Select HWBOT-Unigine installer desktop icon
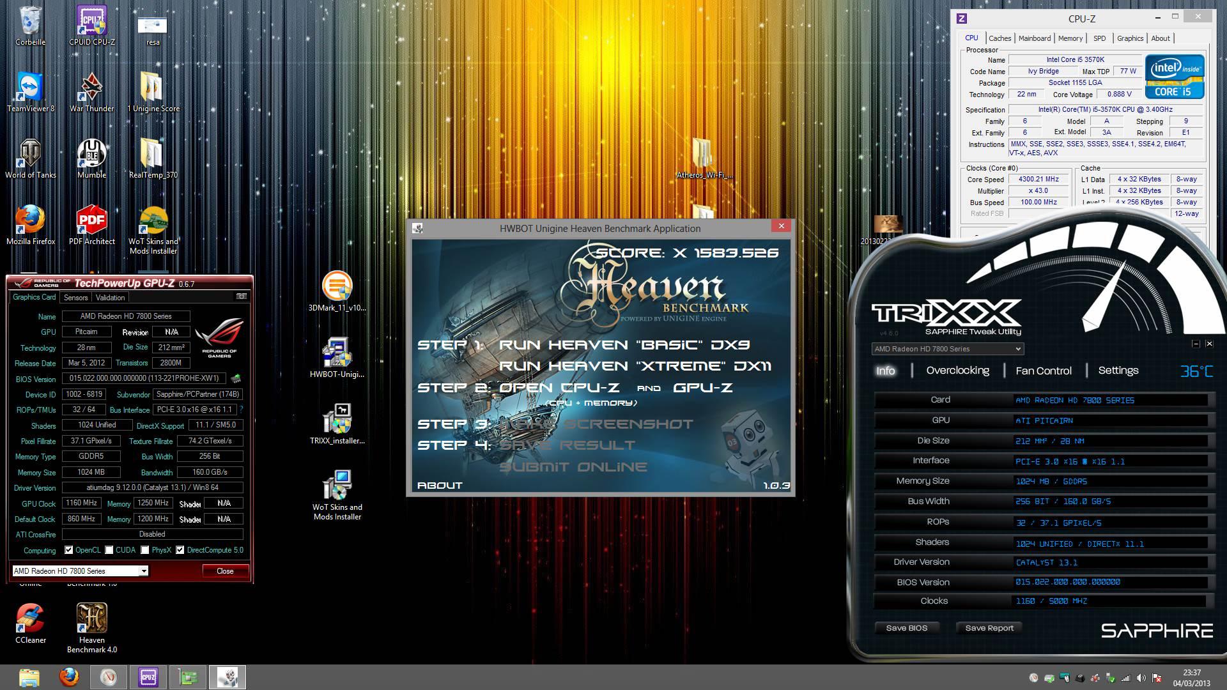The image size is (1227, 690). coord(337,358)
